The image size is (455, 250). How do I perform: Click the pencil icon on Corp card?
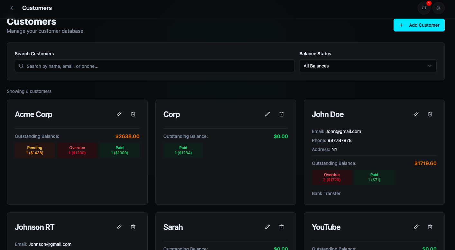267,114
